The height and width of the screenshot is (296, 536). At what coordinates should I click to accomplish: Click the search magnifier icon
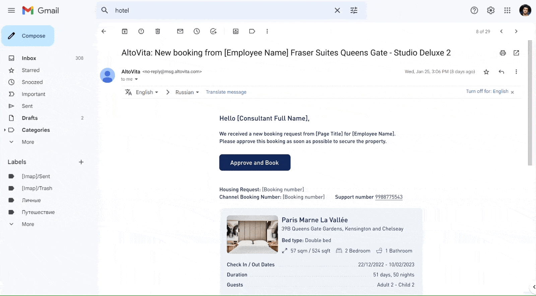[105, 10]
